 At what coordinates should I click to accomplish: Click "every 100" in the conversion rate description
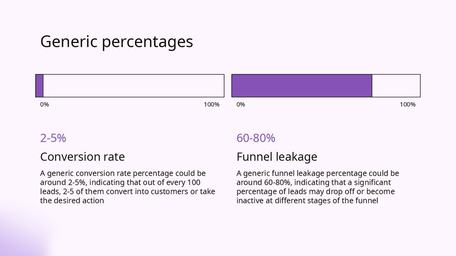[x=185, y=183]
